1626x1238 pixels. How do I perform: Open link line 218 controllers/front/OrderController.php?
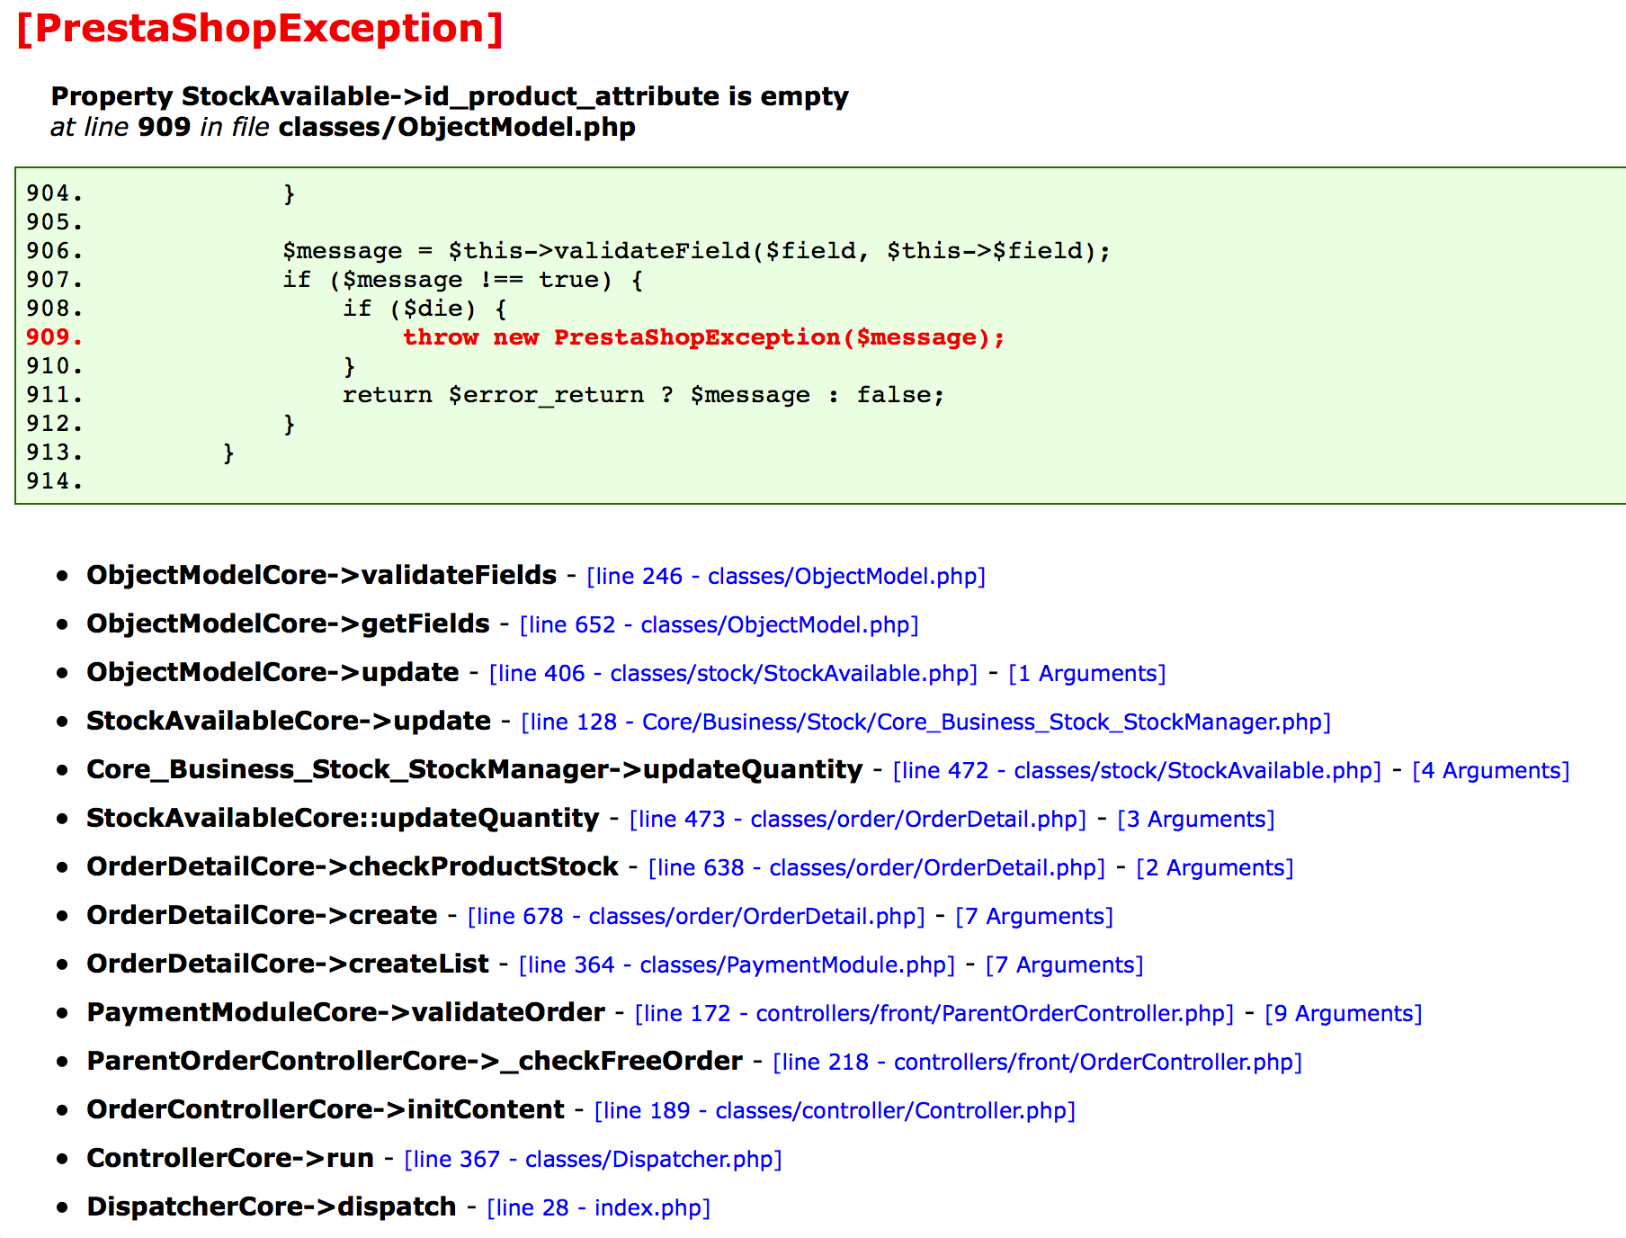[1038, 1063]
